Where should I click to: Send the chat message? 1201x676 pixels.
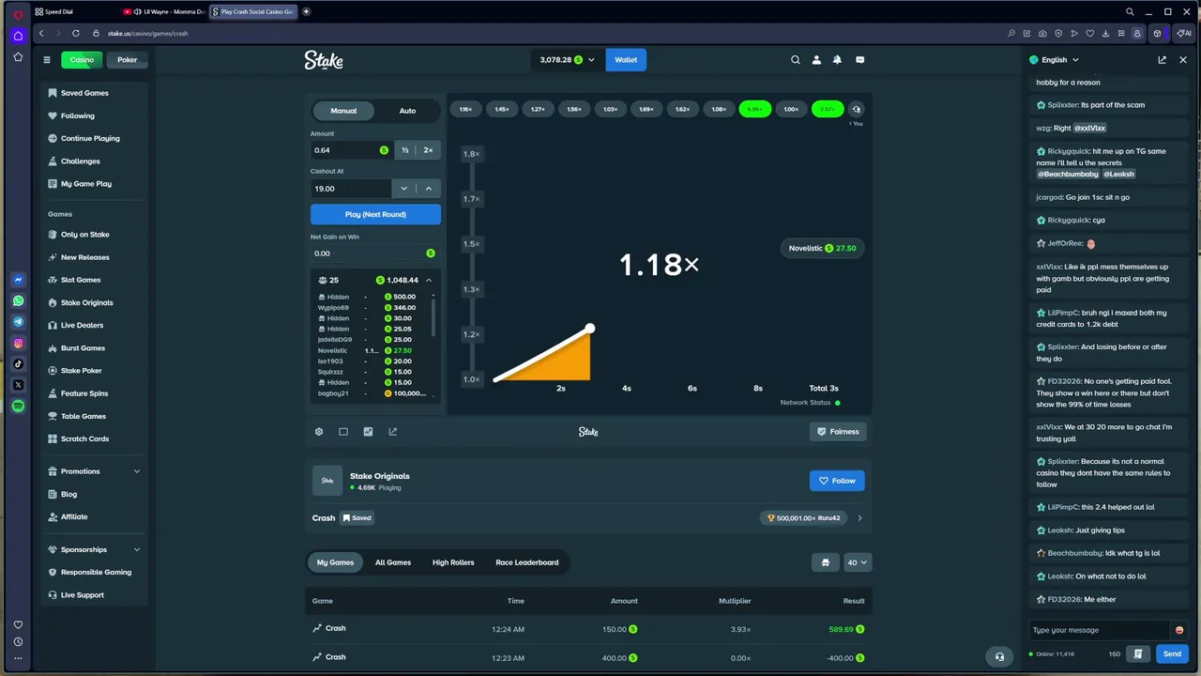click(x=1172, y=653)
